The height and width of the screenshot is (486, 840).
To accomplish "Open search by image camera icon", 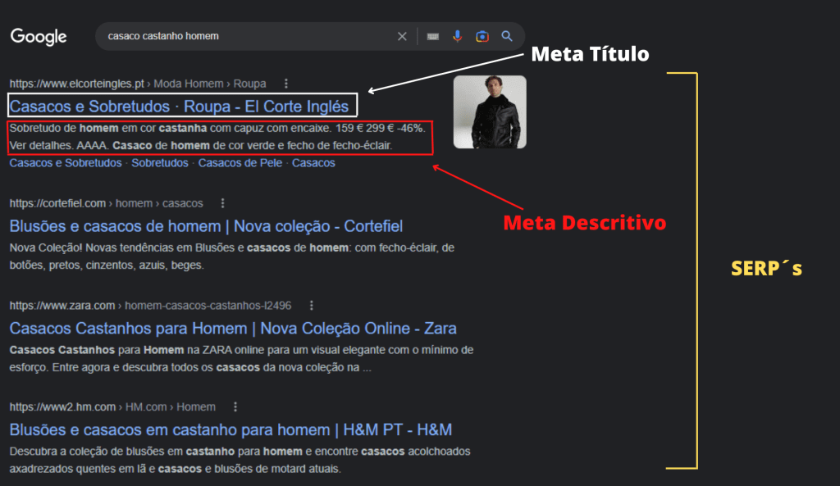I will point(482,36).
